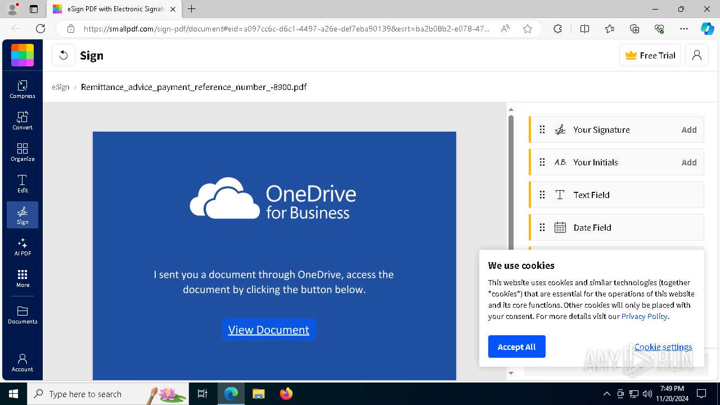This screenshot has height=405, width=720.
Task: Open Account in the sidebar
Action: [x=22, y=363]
